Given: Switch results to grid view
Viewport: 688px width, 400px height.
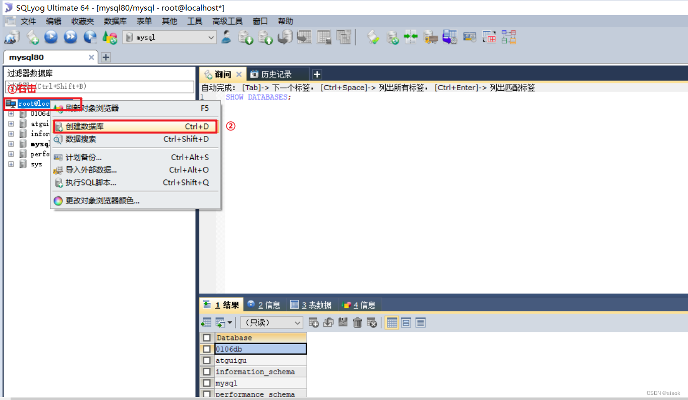Looking at the screenshot, I should tap(392, 322).
